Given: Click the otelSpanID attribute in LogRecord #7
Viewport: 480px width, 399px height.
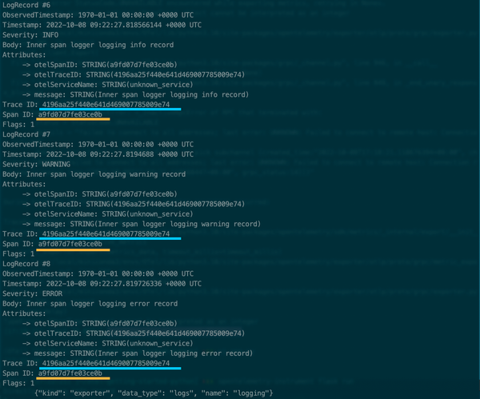Looking at the screenshot, I should pos(100,194).
